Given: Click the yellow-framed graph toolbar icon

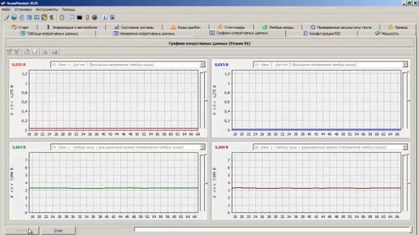Looking at the screenshot, I should tap(44, 18).
